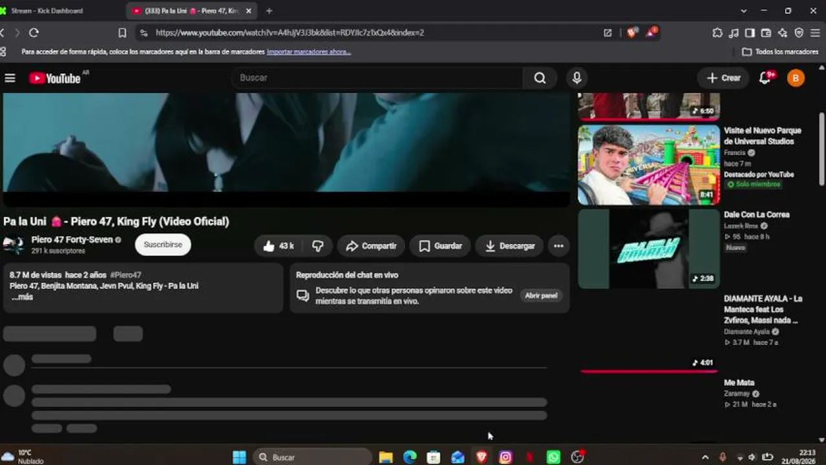Viewport: 826px width, 465px height.
Task: Open Piero 47 Forty-Seven channel name
Action: (x=72, y=240)
